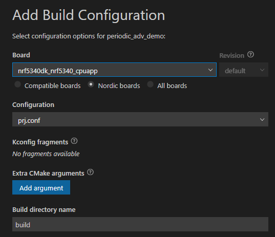
Task: Click the chevron arrow in prj.conf field
Action: pyautogui.click(x=262, y=120)
